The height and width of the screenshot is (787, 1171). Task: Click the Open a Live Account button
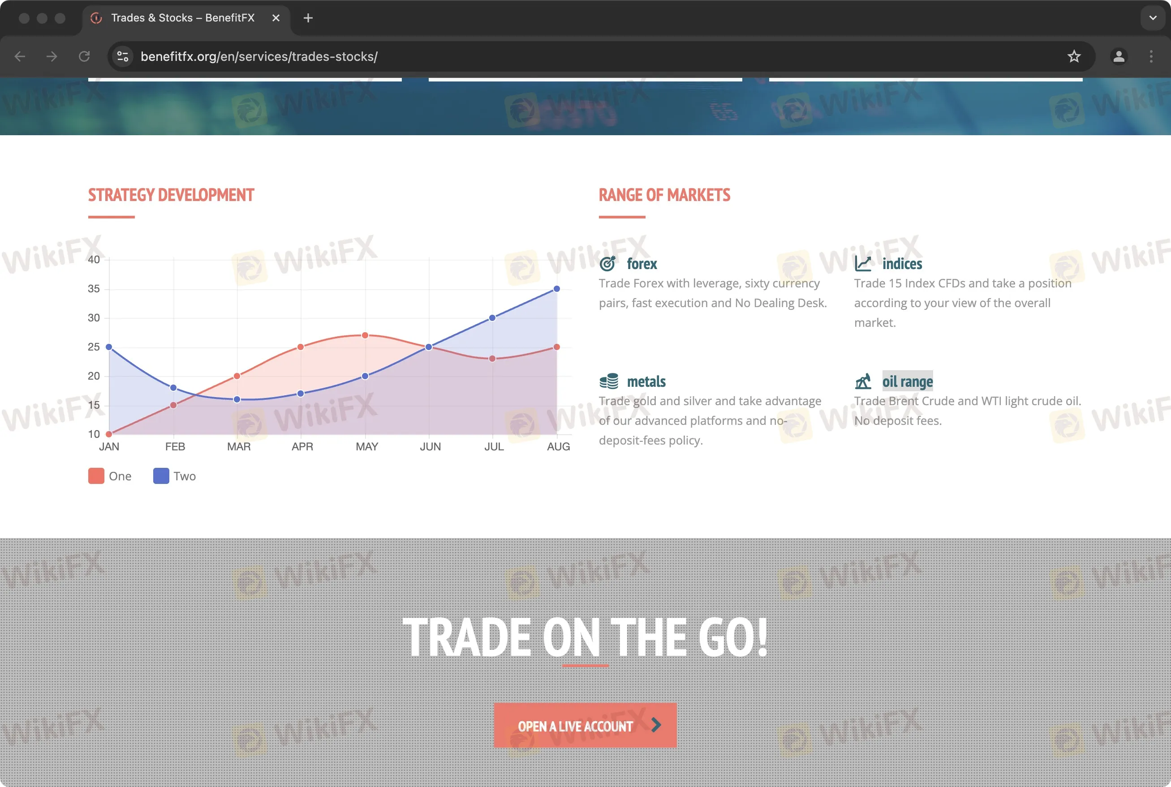(585, 726)
